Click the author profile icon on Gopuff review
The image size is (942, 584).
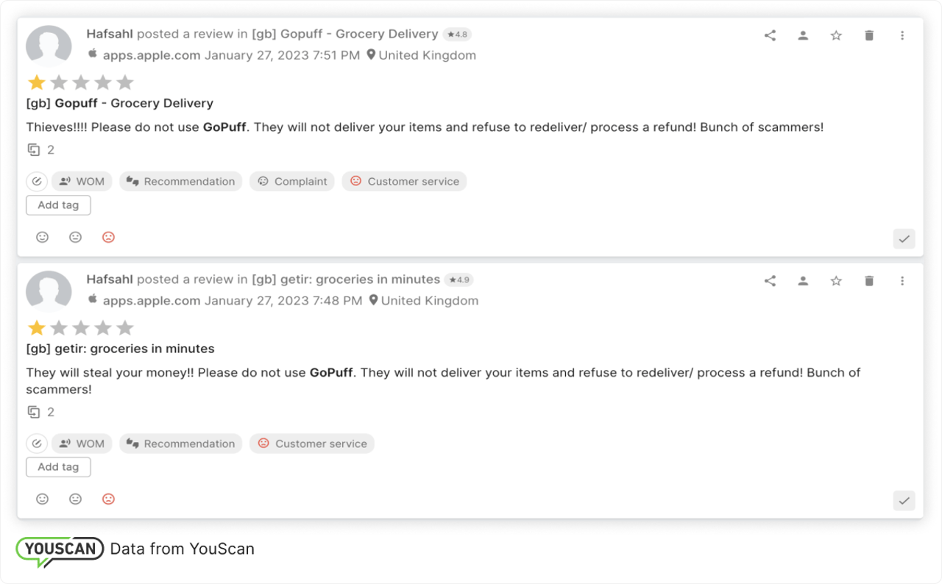pyautogui.click(x=803, y=35)
